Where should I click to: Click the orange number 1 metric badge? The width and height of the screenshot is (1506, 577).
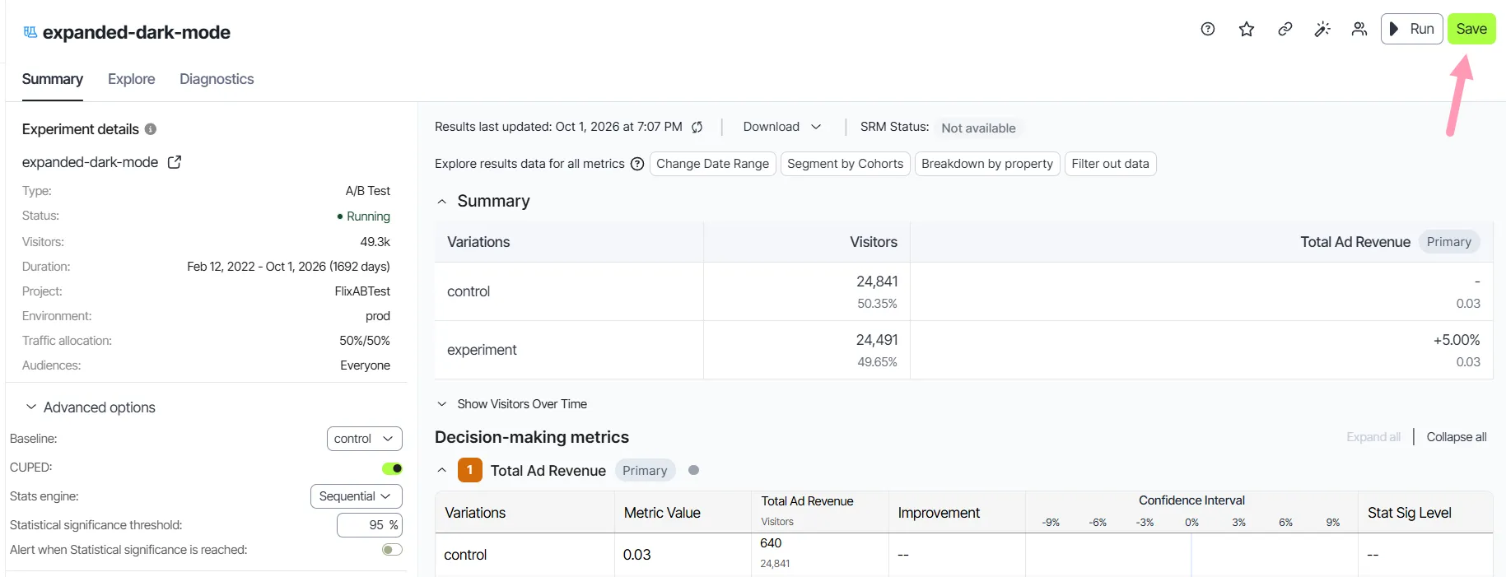pyautogui.click(x=469, y=470)
